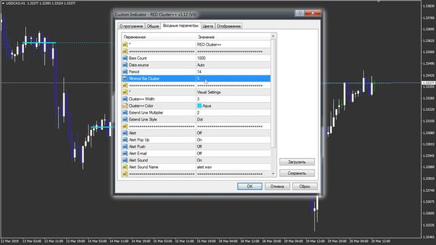Close the Custom Indicator dialog
This screenshot has width=436, height=245.
313,13
